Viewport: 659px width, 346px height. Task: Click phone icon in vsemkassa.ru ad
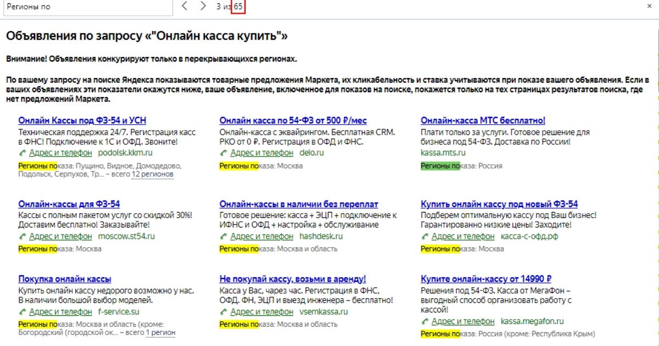point(224,312)
